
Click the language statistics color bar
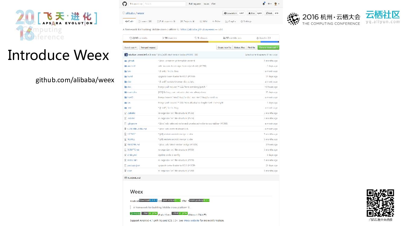201,42
